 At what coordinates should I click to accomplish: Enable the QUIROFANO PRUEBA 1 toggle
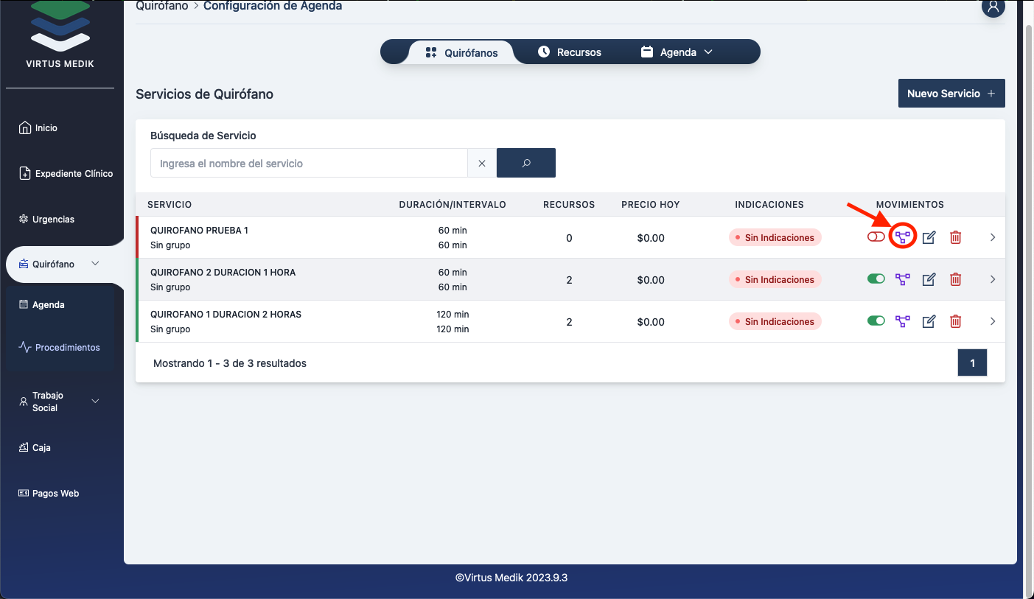point(876,237)
